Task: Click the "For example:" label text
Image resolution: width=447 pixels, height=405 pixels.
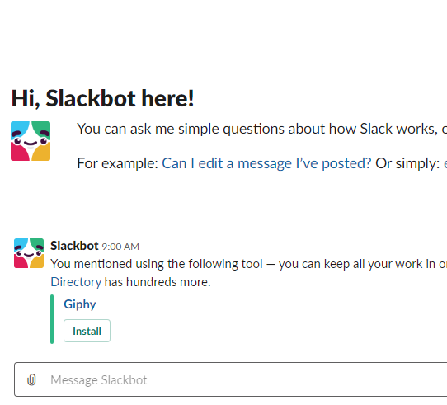Action: (117, 163)
